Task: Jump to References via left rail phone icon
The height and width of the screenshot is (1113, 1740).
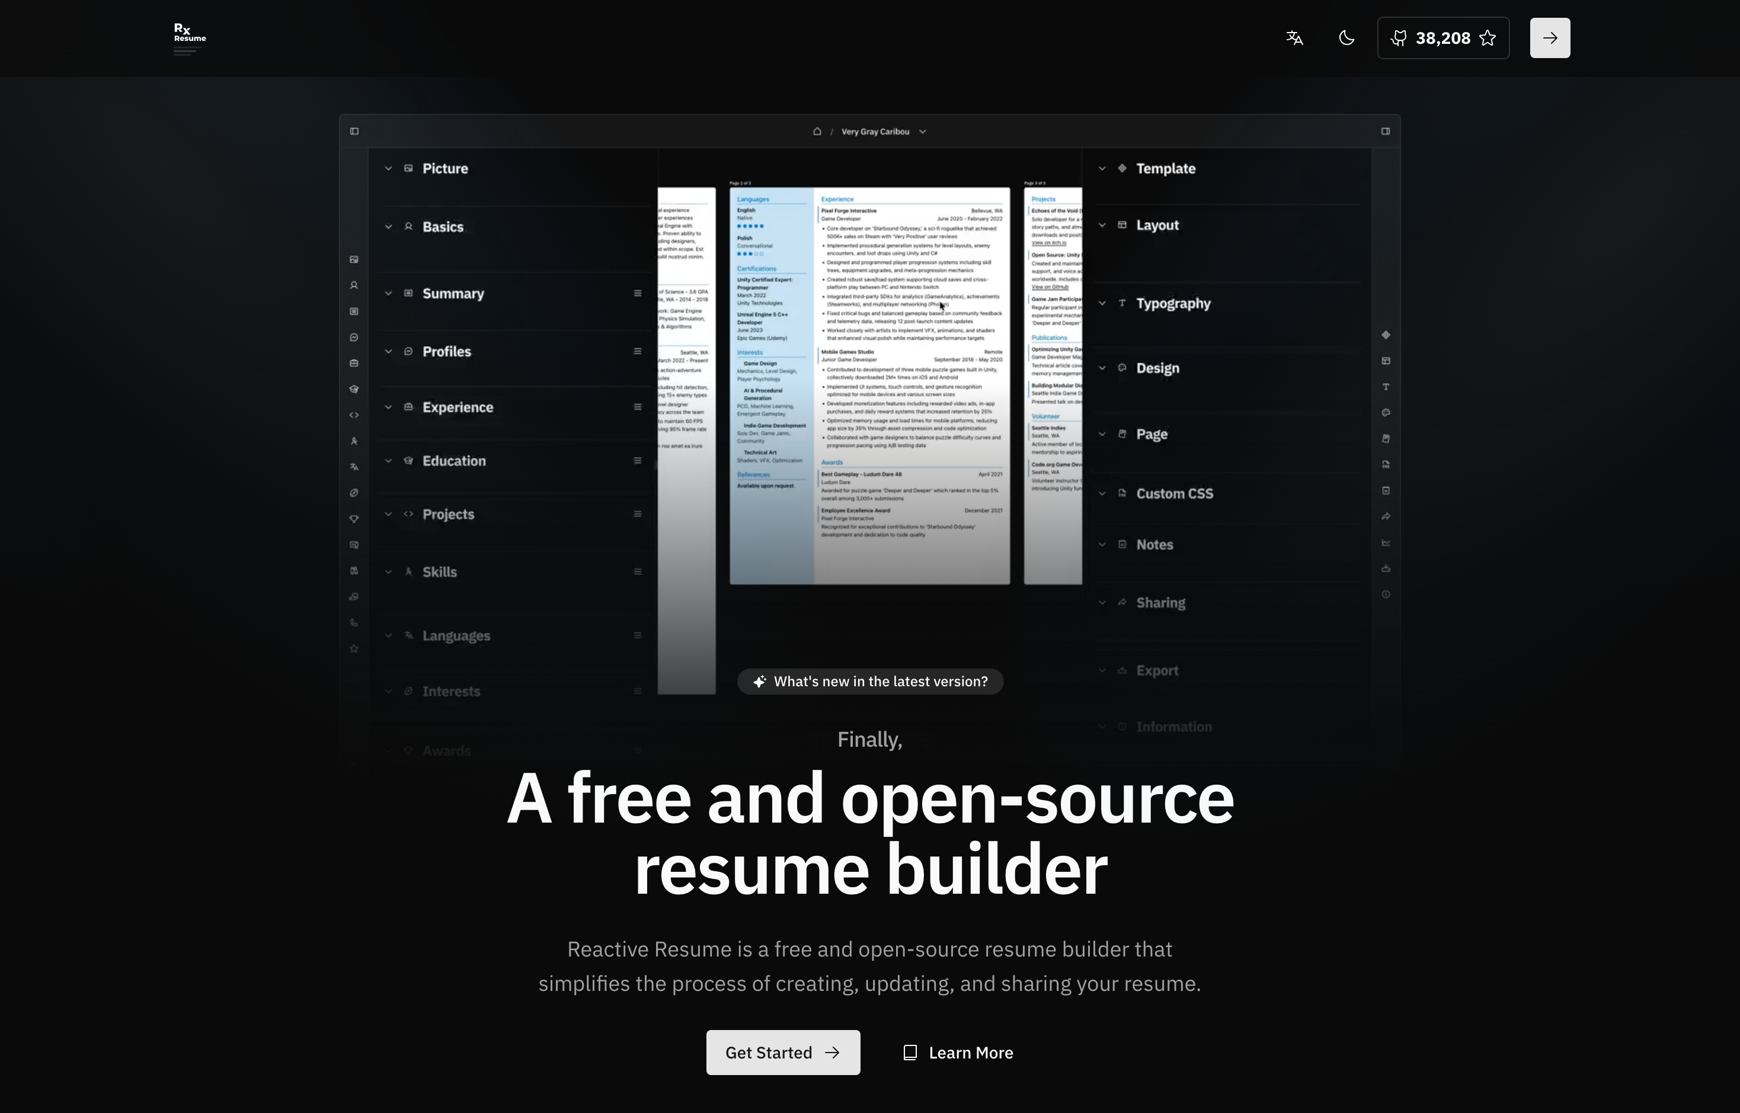Action: [x=354, y=623]
